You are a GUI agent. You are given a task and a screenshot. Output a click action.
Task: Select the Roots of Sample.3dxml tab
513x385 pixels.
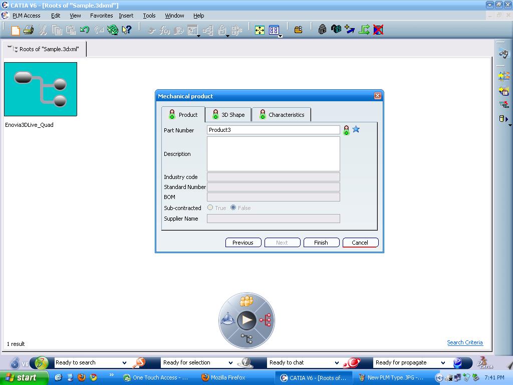click(44, 49)
